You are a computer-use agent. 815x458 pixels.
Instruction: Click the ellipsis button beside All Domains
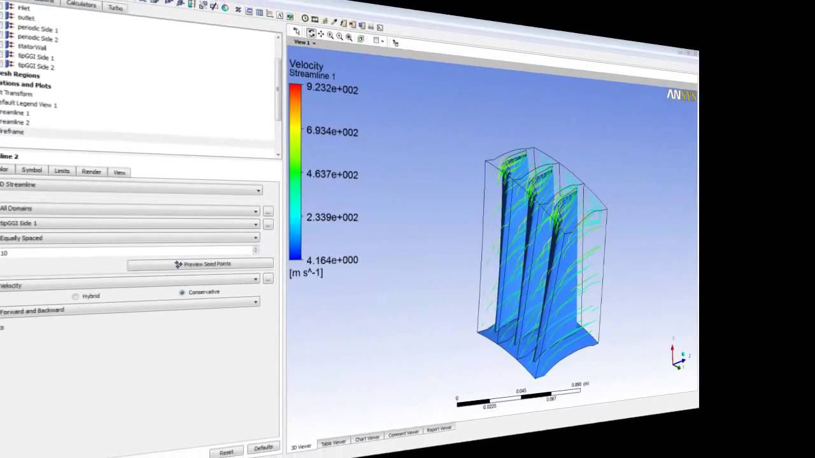pos(268,211)
